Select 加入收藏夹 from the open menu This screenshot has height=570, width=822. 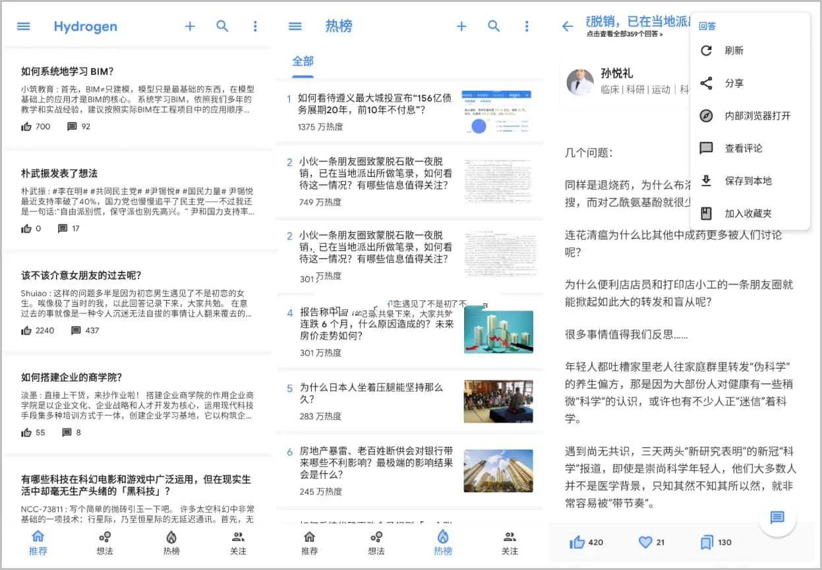tap(732, 213)
